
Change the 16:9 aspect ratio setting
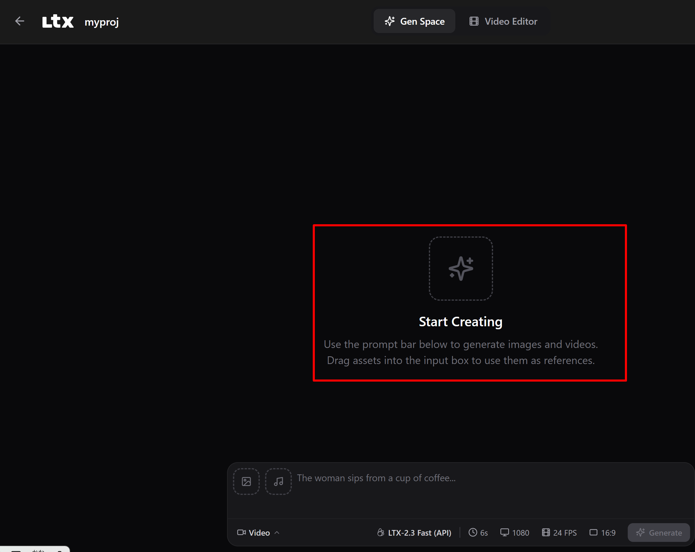click(603, 533)
